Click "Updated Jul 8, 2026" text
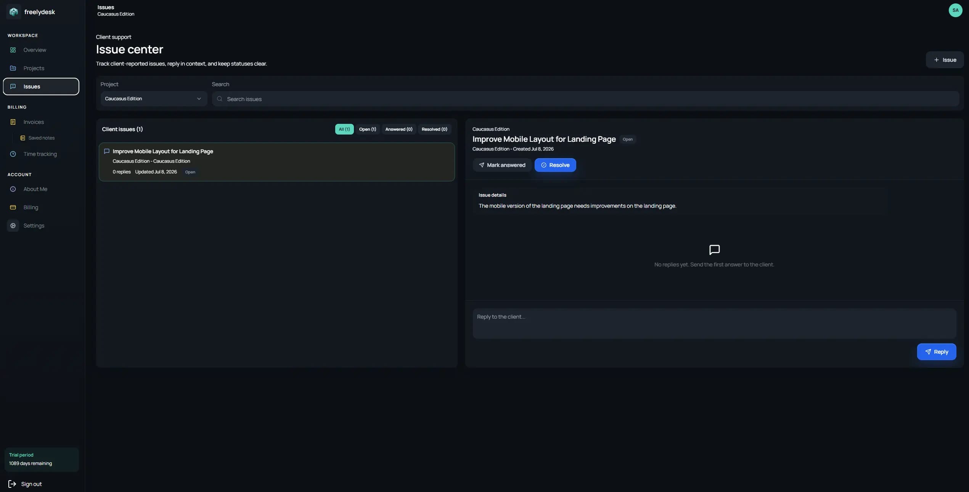Screen dimensions: 969x492 point(156,172)
